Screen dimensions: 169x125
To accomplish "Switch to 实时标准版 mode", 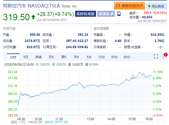I will [x=86, y=14].
